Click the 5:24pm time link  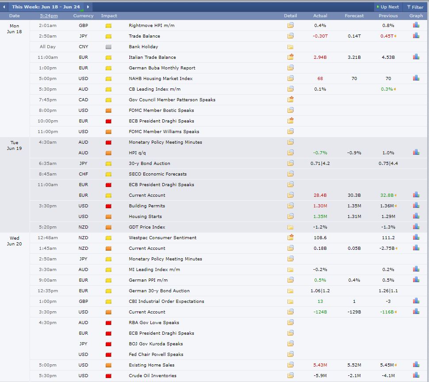[49, 16]
